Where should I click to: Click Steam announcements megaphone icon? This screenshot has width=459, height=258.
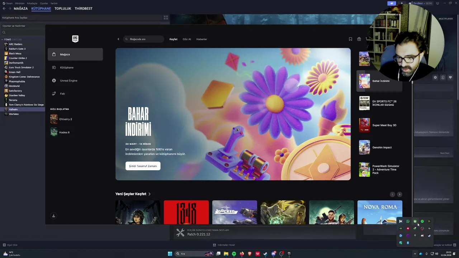click(x=392, y=3)
